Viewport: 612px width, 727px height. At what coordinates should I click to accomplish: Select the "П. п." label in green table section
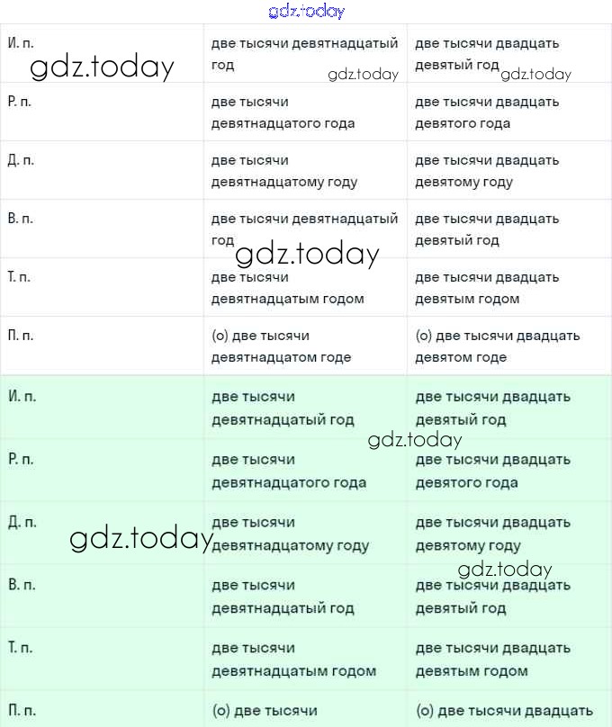tap(22, 711)
